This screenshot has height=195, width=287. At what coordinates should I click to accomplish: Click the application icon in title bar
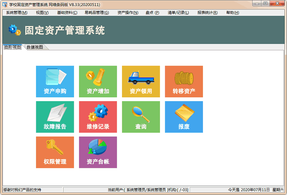click(x=5, y=5)
